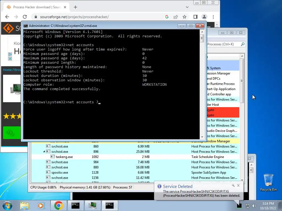The image size is (282, 211).
Task: Open Windows Media Player from taskbar
Action: [x=41, y=206]
